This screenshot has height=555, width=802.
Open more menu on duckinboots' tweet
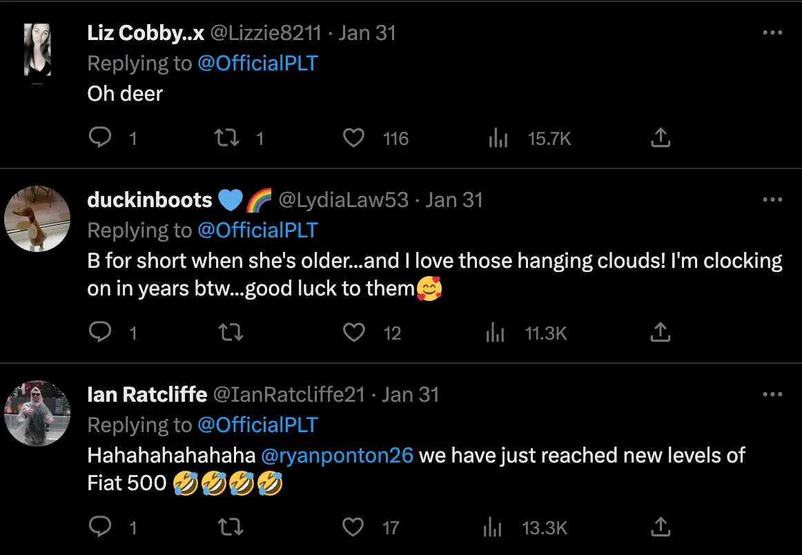tap(772, 200)
